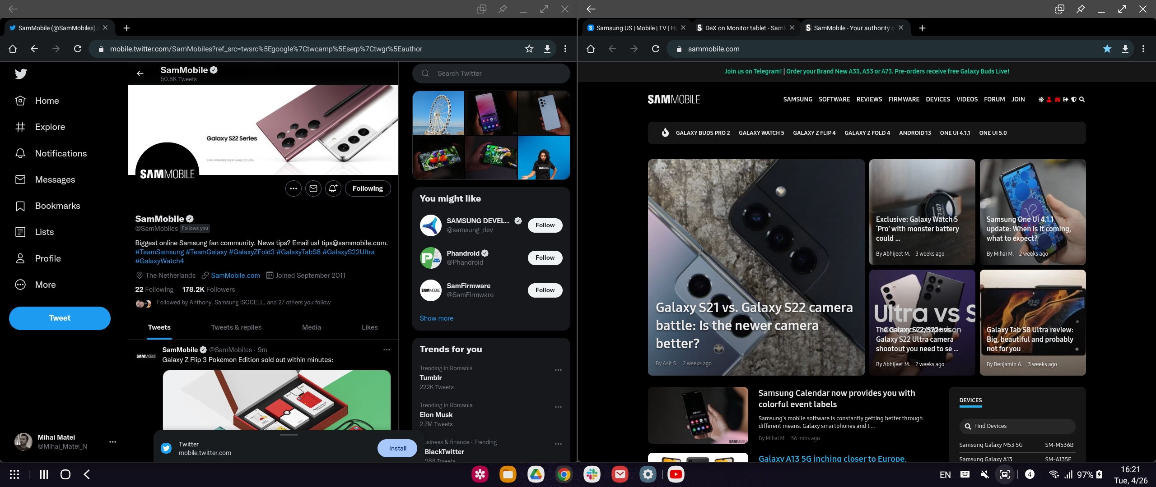Switch to the Media tab
The image size is (1156, 487).
point(311,327)
